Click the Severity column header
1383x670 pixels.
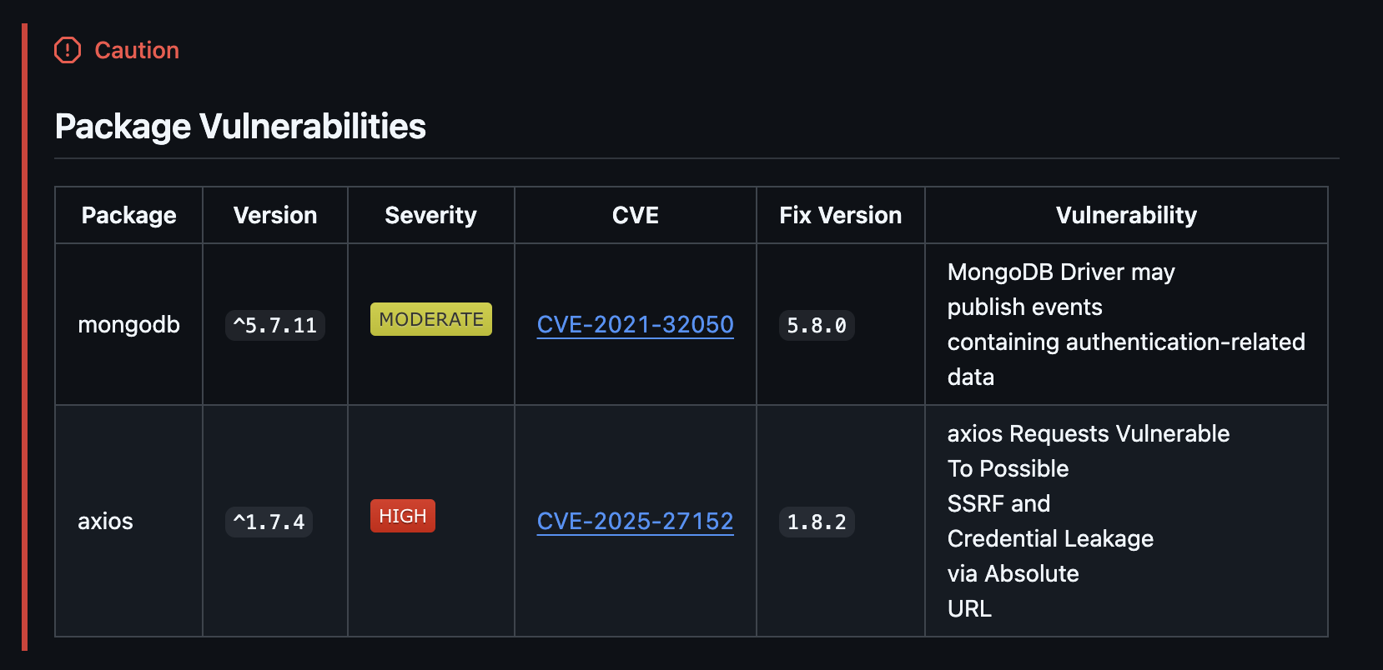point(430,215)
